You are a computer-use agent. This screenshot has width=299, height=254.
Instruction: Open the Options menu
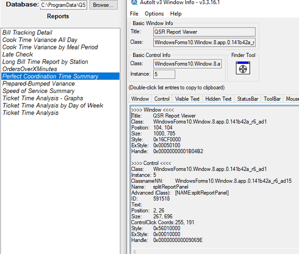click(154, 13)
